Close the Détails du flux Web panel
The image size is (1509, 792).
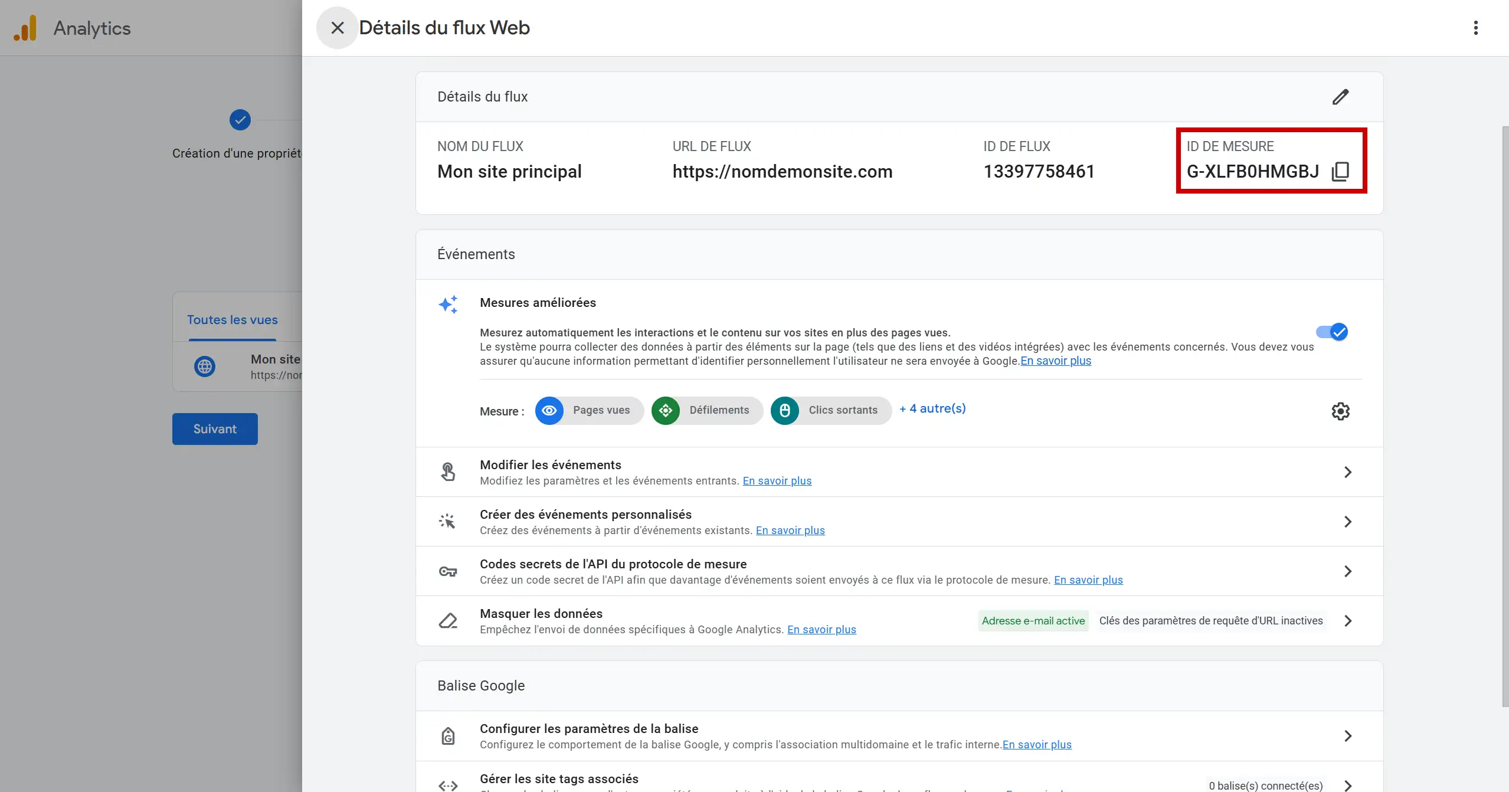click(x=337, y=28)
